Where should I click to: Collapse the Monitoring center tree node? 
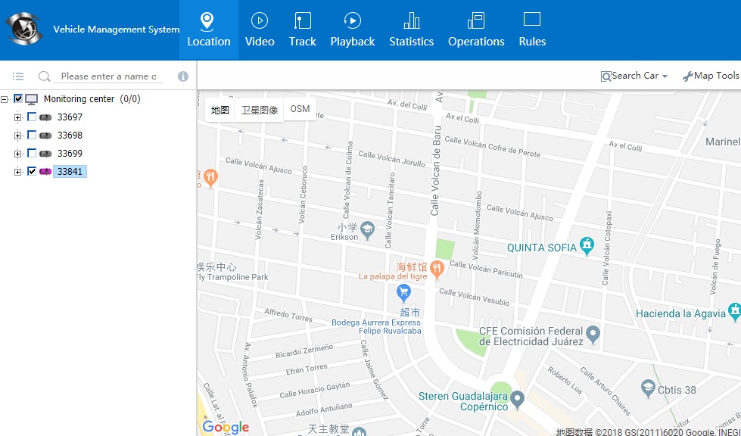(x=5, y=99)
